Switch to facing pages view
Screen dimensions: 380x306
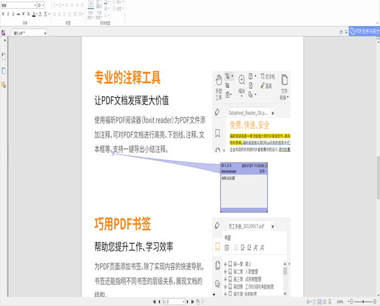pos(325,302)
